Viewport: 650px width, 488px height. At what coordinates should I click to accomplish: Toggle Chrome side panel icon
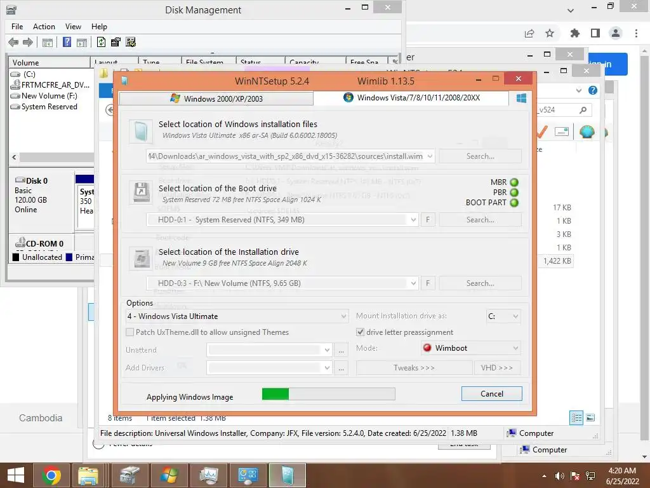tap(595, 33)
